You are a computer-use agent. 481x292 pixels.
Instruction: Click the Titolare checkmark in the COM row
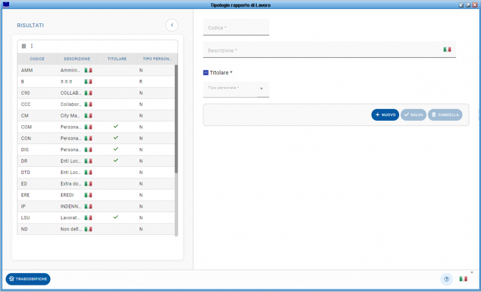116,127
